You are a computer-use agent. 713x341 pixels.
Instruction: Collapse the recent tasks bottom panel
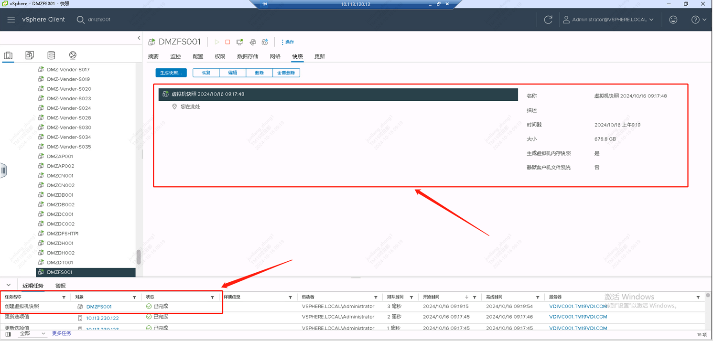click(9, 285)
